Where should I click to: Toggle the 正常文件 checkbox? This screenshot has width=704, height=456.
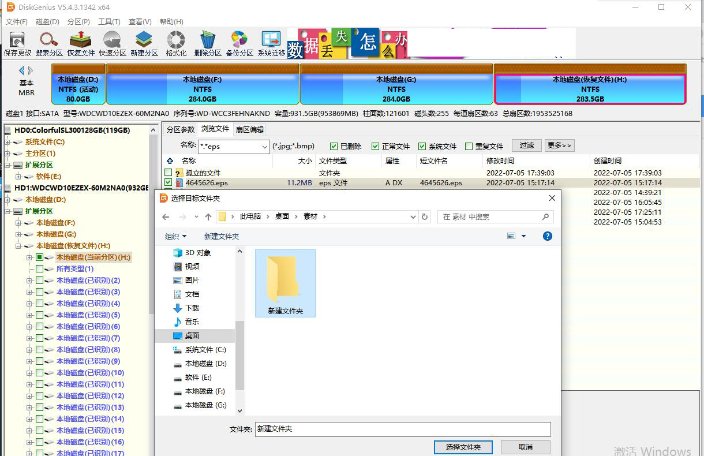(x=376, y=147)
